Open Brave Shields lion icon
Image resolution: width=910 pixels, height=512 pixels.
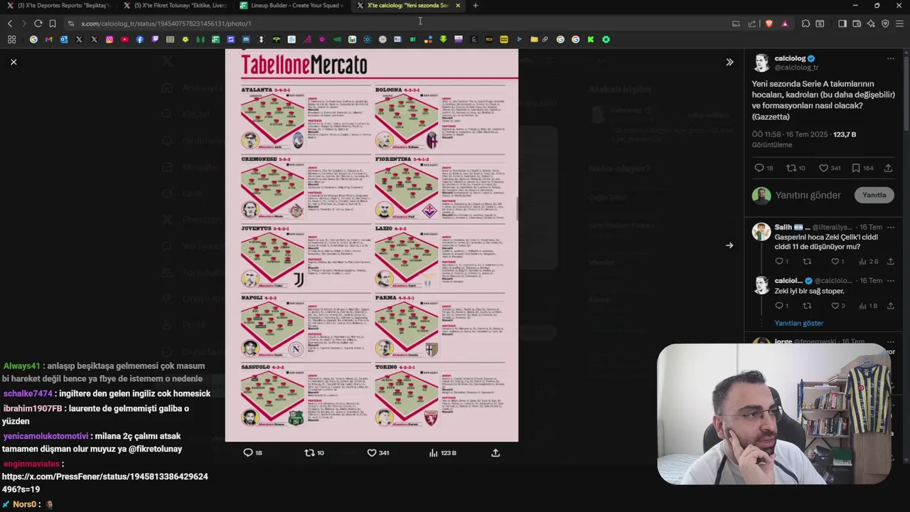pyautogui.click(x=769, y=23)
